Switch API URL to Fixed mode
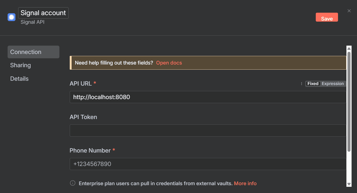The width and height of the screenshot is (357, 193). coord(313,84)
